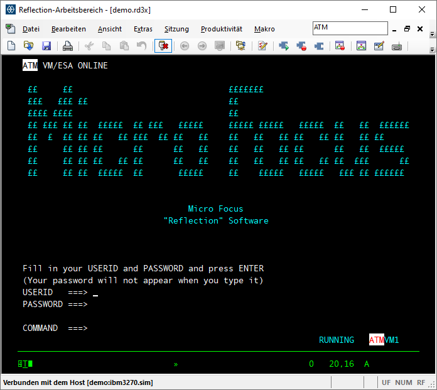Click the Reflection app icon in title bar

11,10
